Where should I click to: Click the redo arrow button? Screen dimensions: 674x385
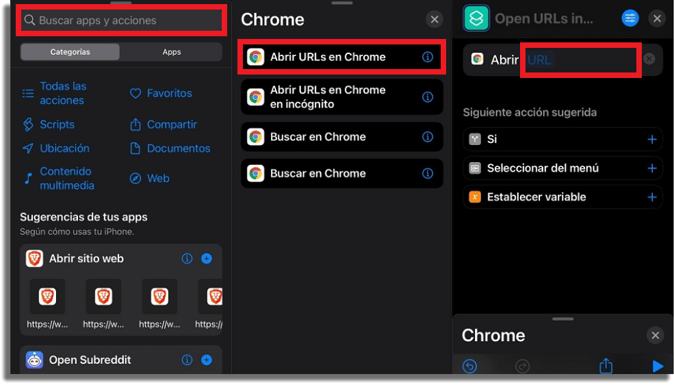522,366
